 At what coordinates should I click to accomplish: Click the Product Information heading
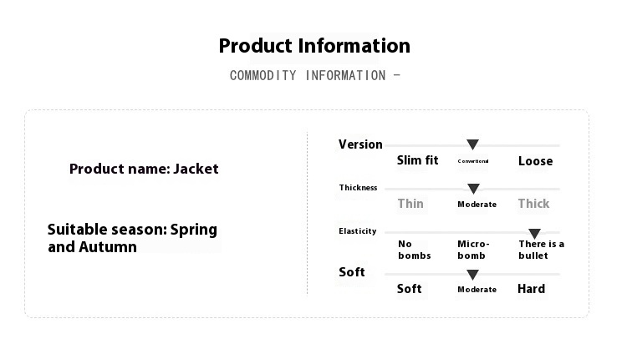point(314,46)
